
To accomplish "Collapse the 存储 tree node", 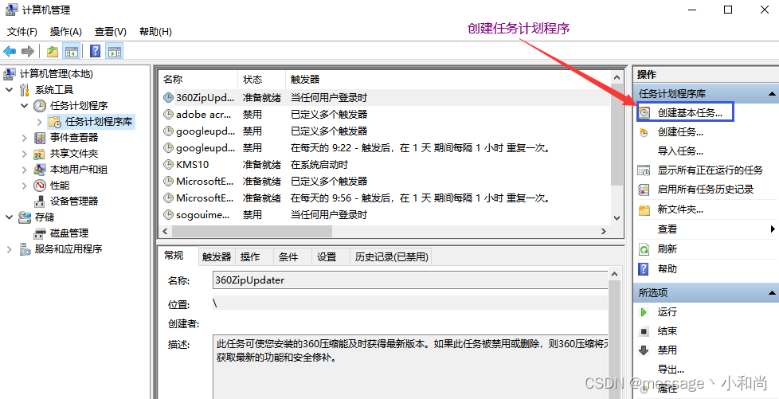I will tap(9, 217).
